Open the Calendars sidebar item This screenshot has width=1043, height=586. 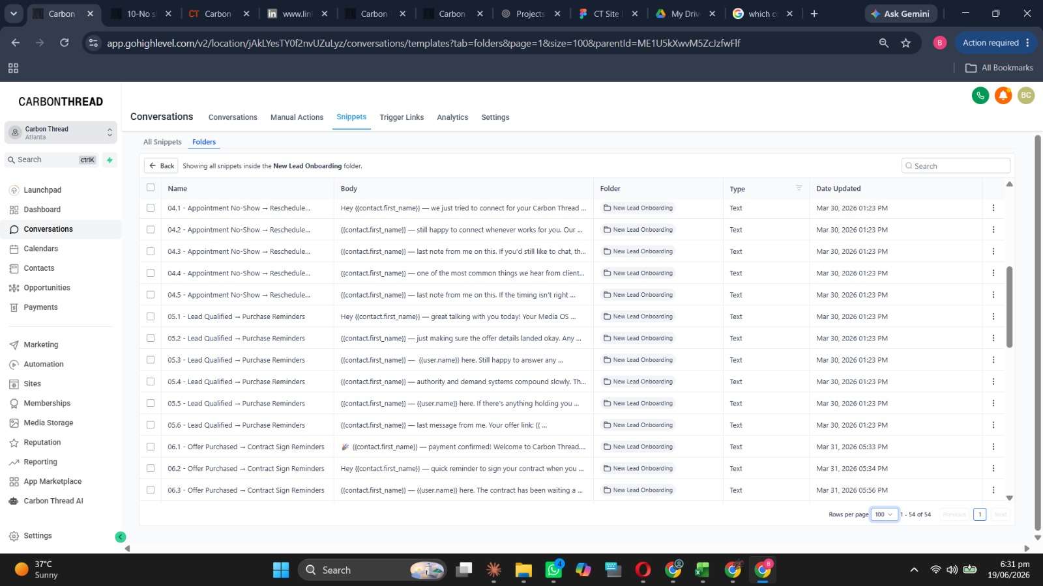point(40,249)
